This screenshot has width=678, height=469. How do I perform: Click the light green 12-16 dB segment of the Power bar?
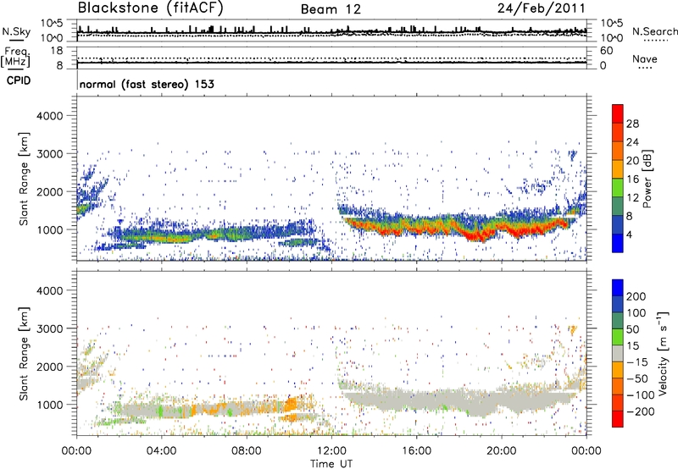pos(618,187)
